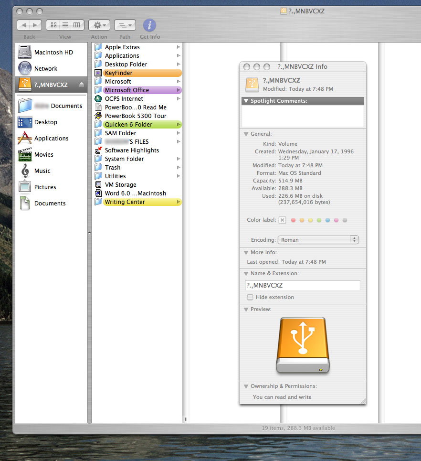Apply the red color label
421x461 pixels.
293,220
